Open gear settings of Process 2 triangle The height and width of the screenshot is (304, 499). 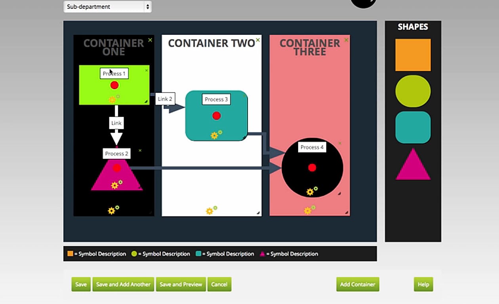click(x=116, y=184)
